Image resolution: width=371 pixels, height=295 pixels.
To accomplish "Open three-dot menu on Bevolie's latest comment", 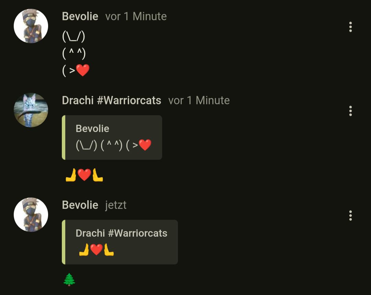I will click(x=350, y=216).
